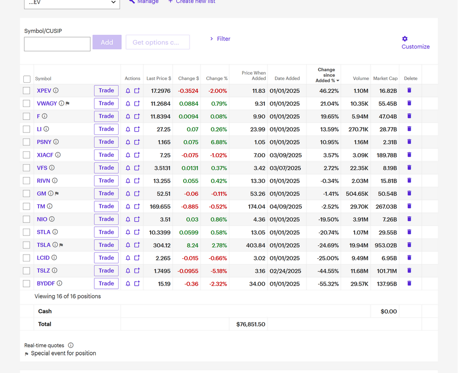The image size is (458, 373).
Task: Open the watchlist selector dropdown
Action: [x=73, y=3]
